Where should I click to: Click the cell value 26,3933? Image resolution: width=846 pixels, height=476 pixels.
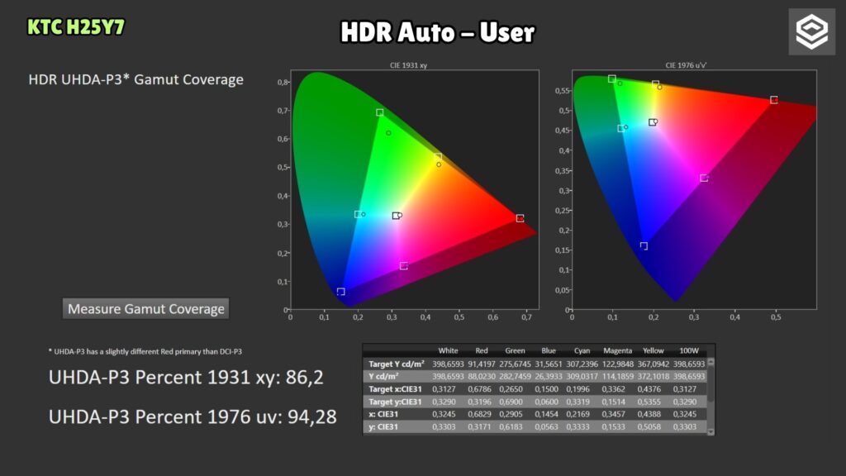pos(549,376)
